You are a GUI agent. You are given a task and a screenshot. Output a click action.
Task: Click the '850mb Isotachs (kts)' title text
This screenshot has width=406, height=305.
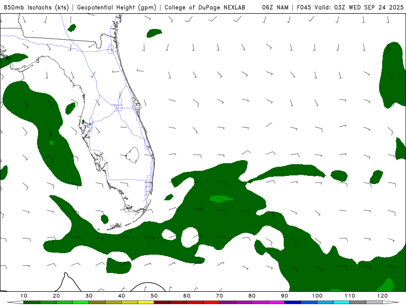pyautogui.click(x=36, y=7)
